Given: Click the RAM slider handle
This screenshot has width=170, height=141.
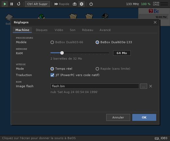Looking at the screenshot, I should coord(62,53).
